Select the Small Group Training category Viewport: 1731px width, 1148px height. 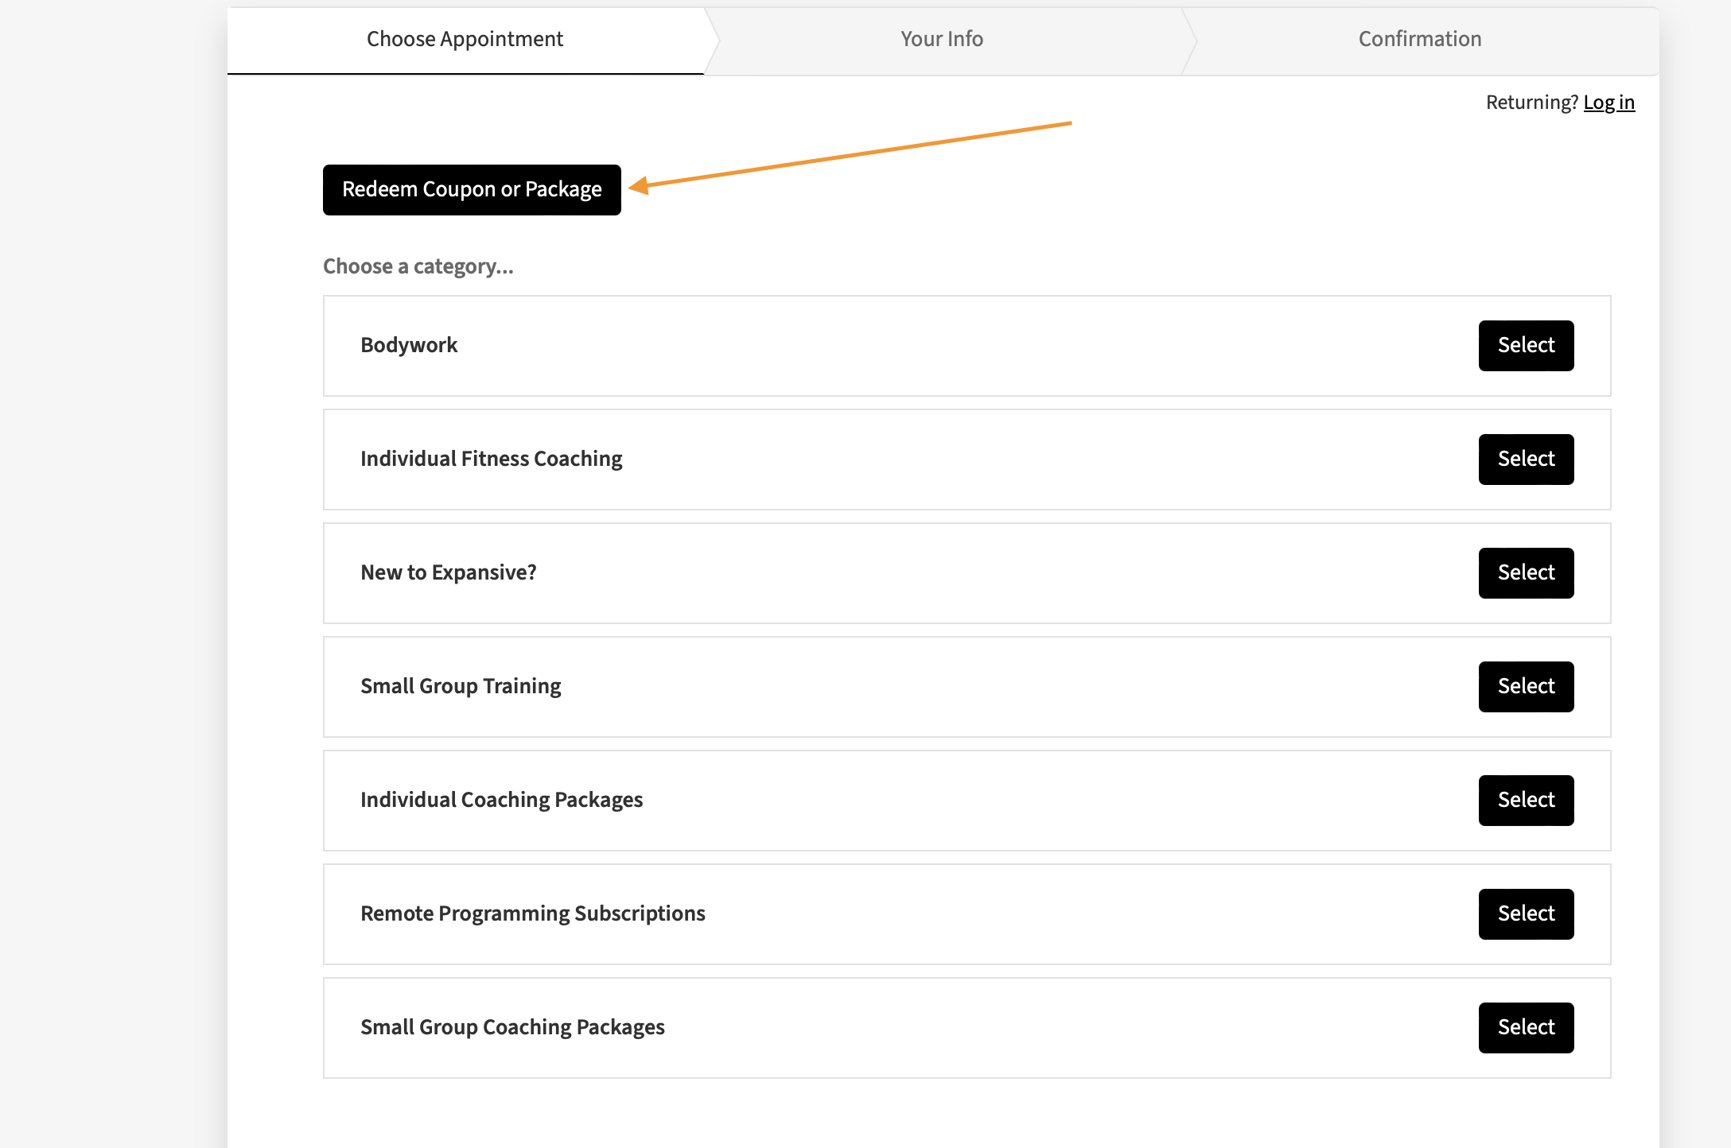1525,687
